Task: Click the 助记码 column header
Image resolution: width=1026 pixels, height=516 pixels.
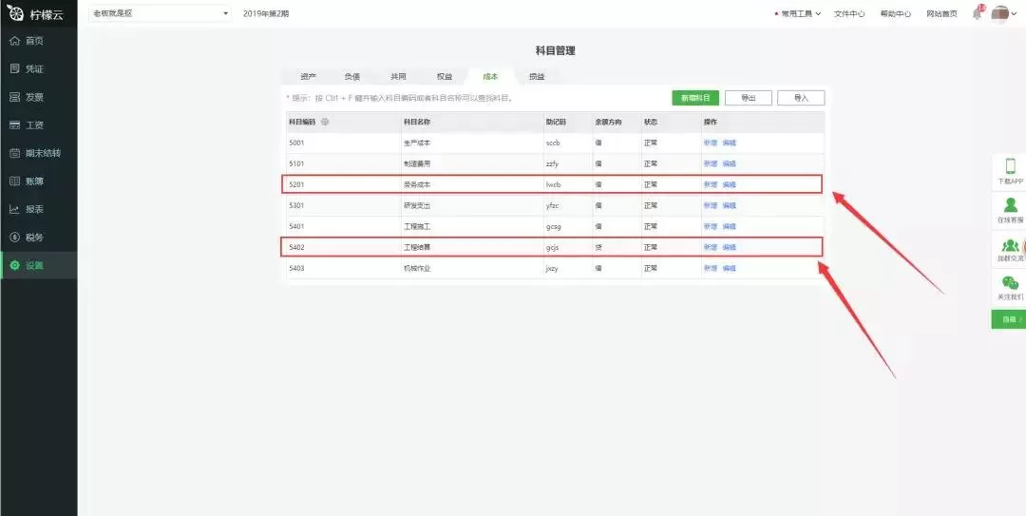Action: click(x=556, y=122)
